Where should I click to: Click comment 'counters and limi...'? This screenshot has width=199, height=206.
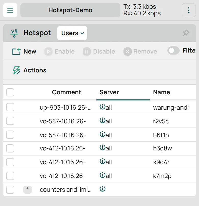pyautogui.click(x=66, y=190)
